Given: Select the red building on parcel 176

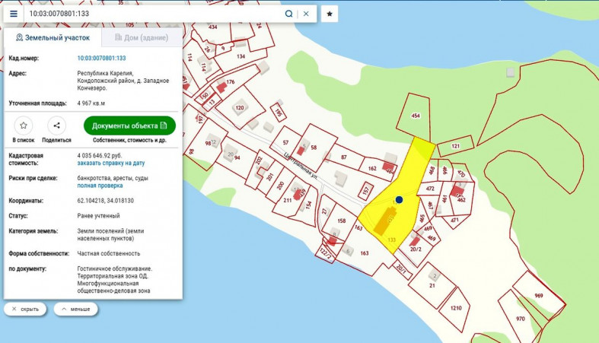Looking at the screenshot, I should pos(221,87).
